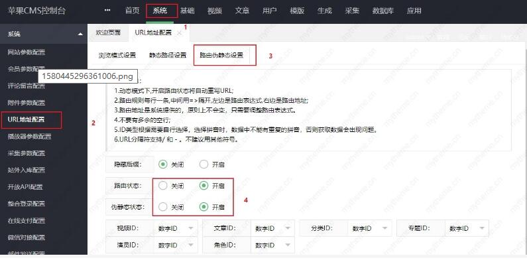Image resolution: width=527 pixels, height=264 pixels.
Task: Click the 路由状态 field label
Action: coord(128,186)
